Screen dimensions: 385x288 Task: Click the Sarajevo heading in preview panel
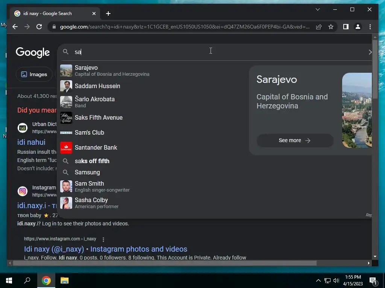[277, 79]
